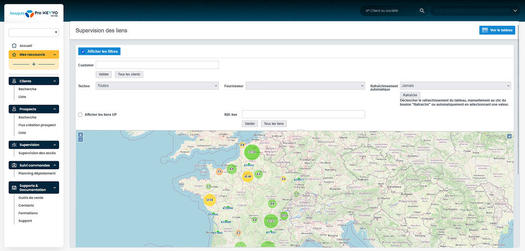Click the magnifier search icon in header
This screenshot has width=525, height=251.
click(x=422, y=11)
